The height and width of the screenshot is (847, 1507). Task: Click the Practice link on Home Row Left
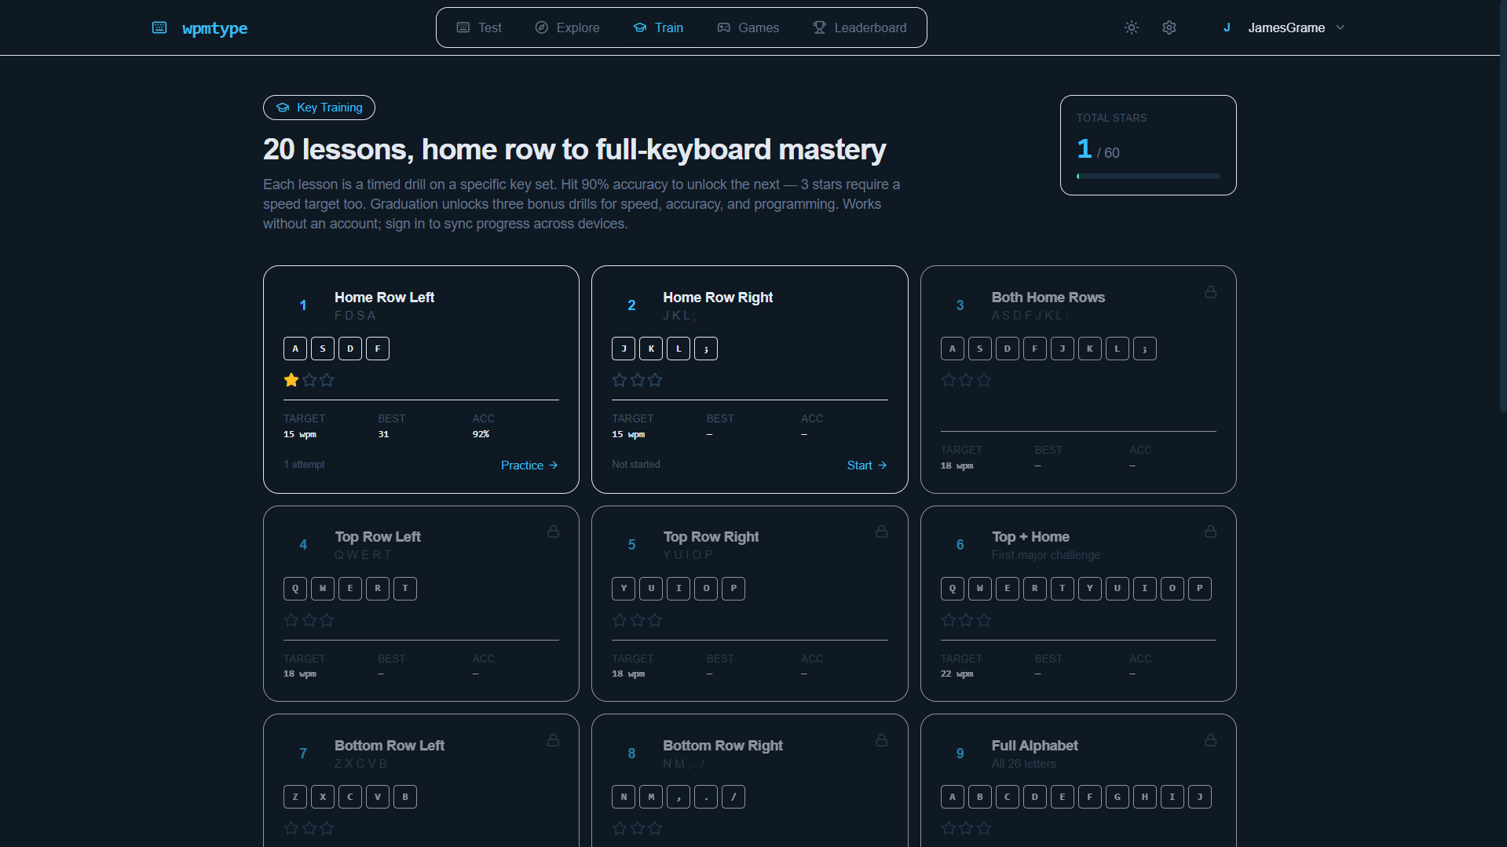(529, 465)
